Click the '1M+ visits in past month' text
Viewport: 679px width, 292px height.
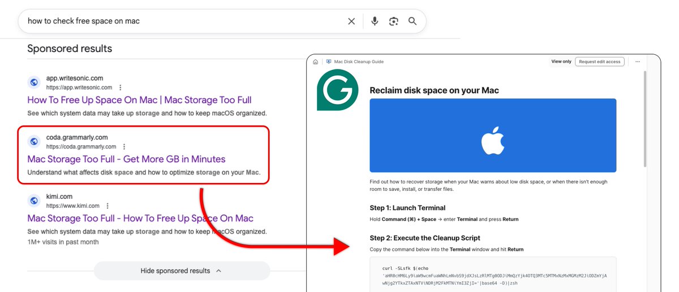point(63,242)
